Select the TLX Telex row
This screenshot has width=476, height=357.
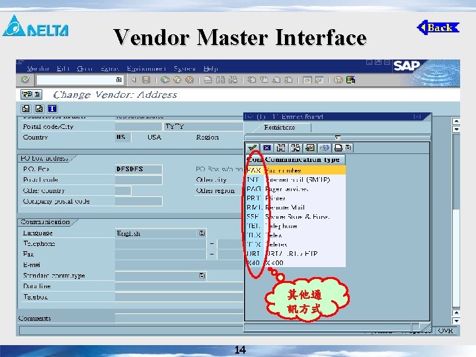click(296, 235)
